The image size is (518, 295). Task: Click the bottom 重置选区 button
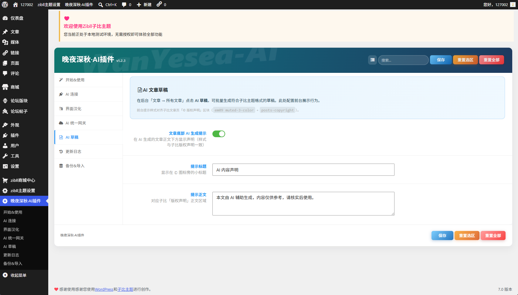click(x=467, y=236)
